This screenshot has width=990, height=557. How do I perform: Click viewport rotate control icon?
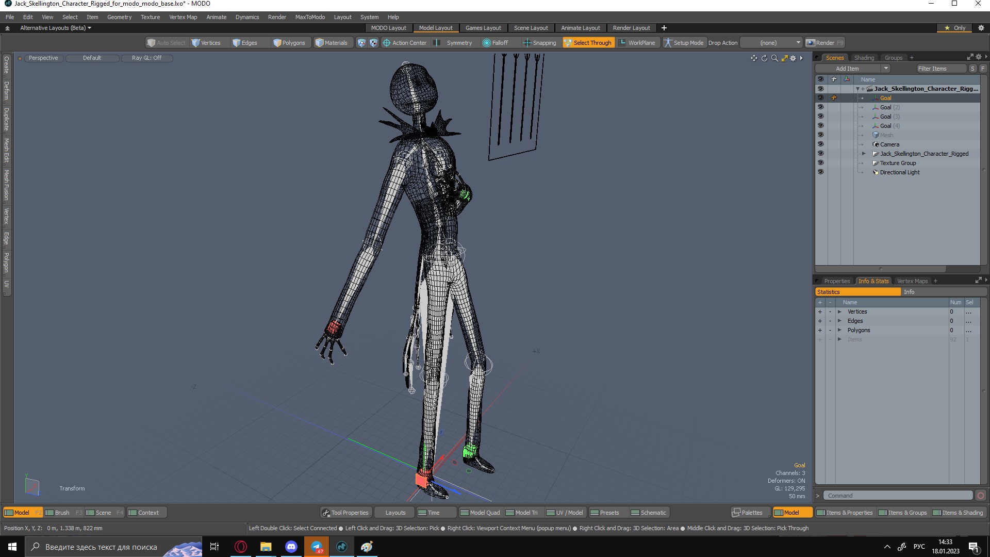coord(764,58)
